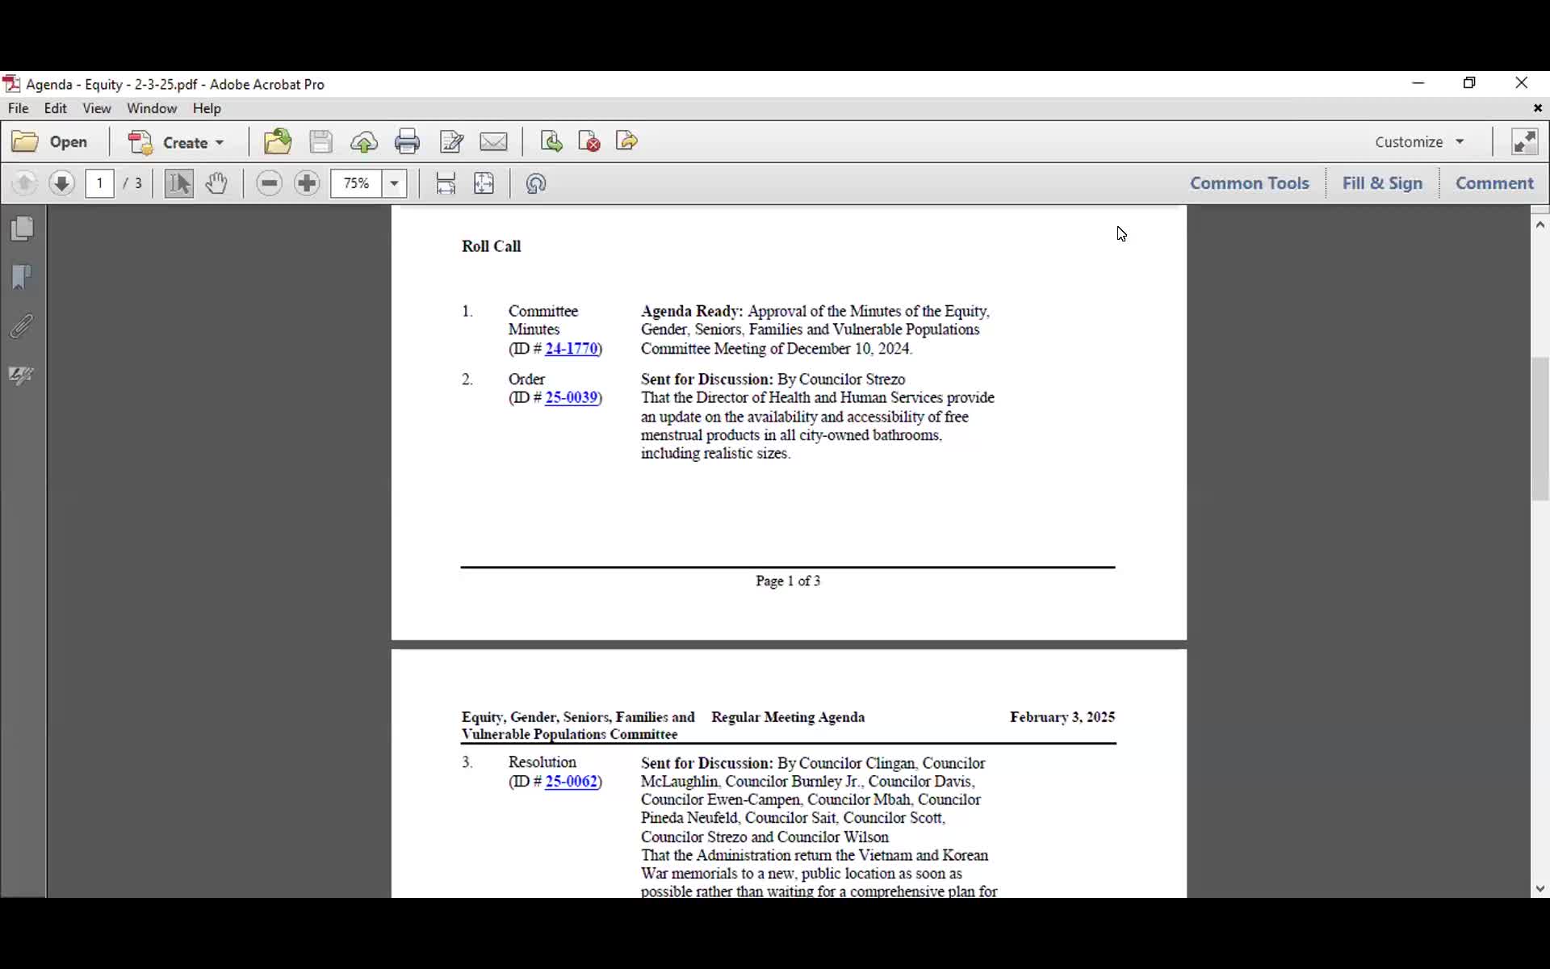The height and width of the screenshot is (969, 1550).
Task: Open the Attachments paperclip panel
Action: 23,327
